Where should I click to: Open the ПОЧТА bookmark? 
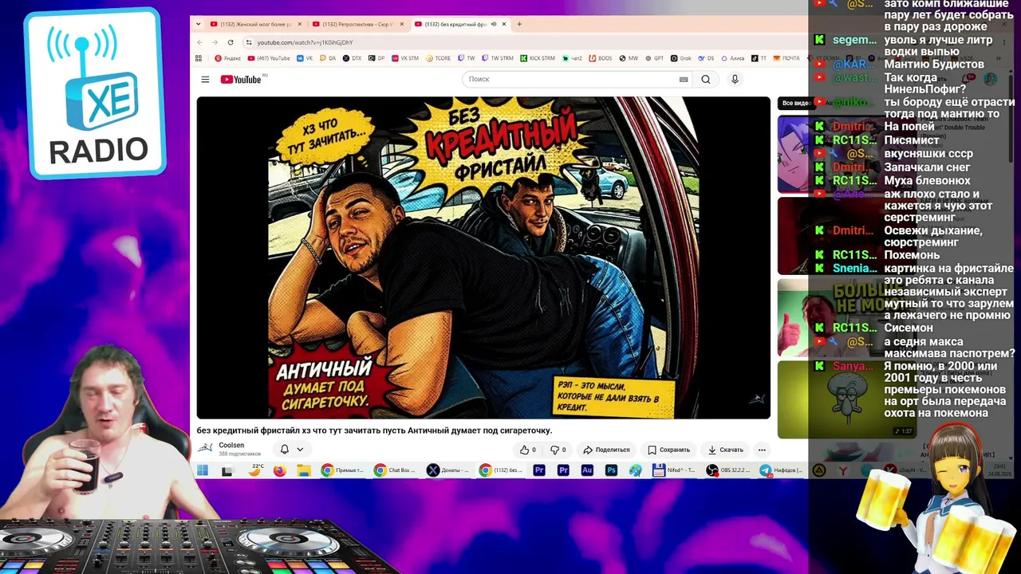[x=786, y=58]
